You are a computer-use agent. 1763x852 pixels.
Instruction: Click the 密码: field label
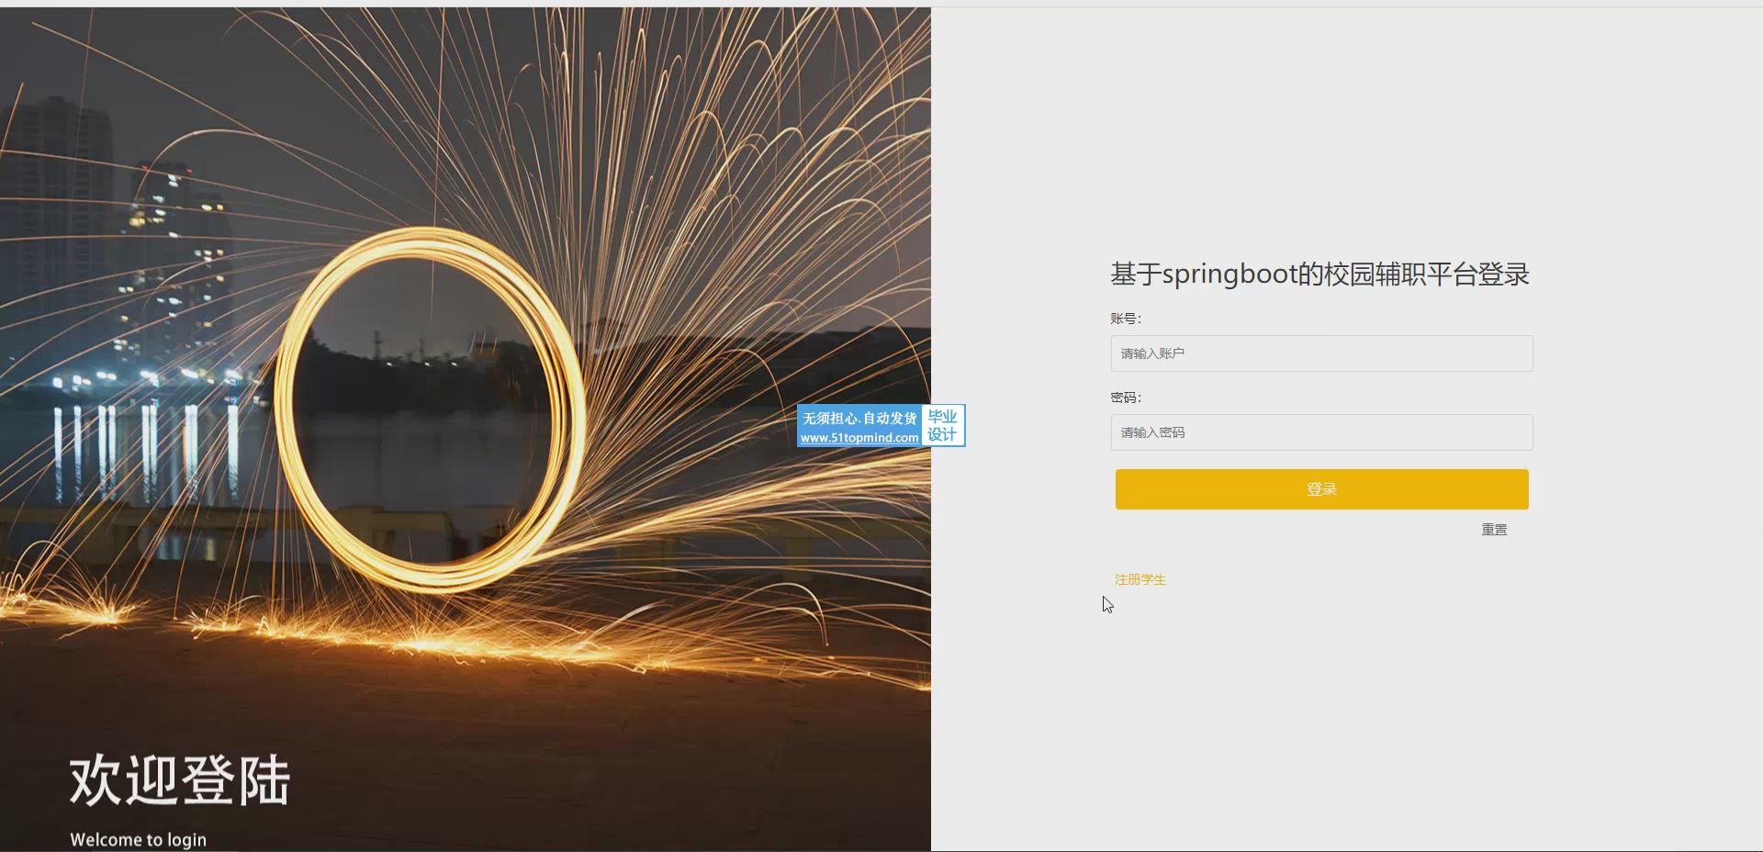click(x=1126, y=398)
